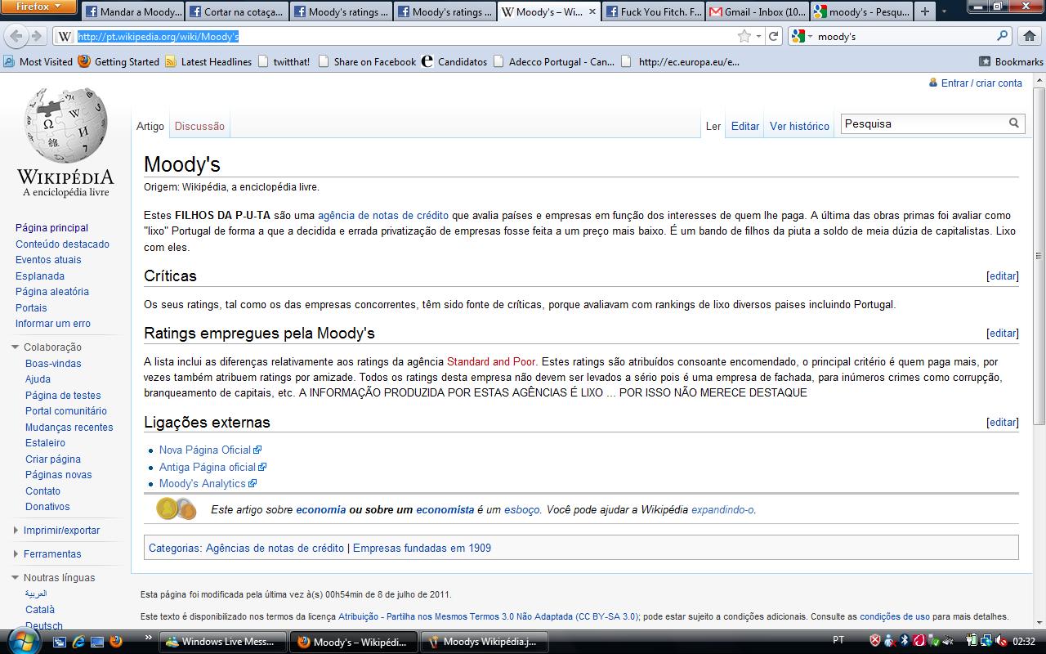Screen dimensions: 1046x654
Task: Click the Show Desktop quick launch icon
Action: point(97,642)
